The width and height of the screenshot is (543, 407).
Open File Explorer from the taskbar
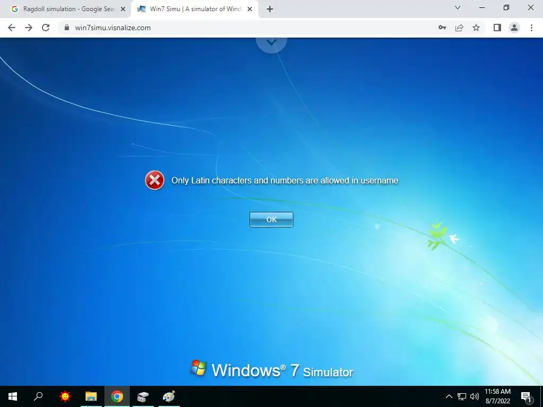[x=91, y=396]
